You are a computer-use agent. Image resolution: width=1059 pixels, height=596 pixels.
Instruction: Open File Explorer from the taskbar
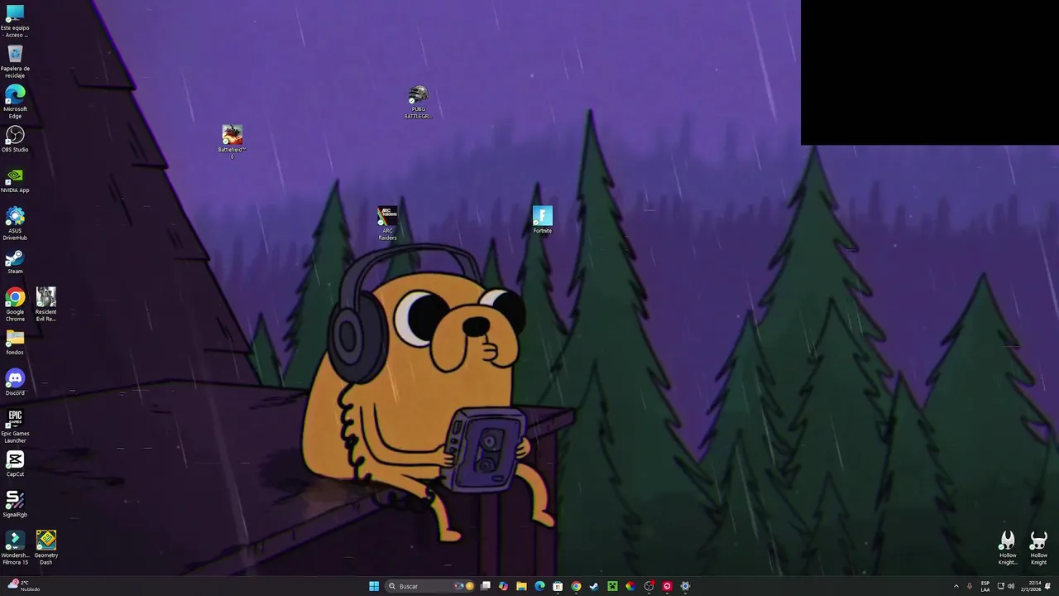(x=521, y=586)
